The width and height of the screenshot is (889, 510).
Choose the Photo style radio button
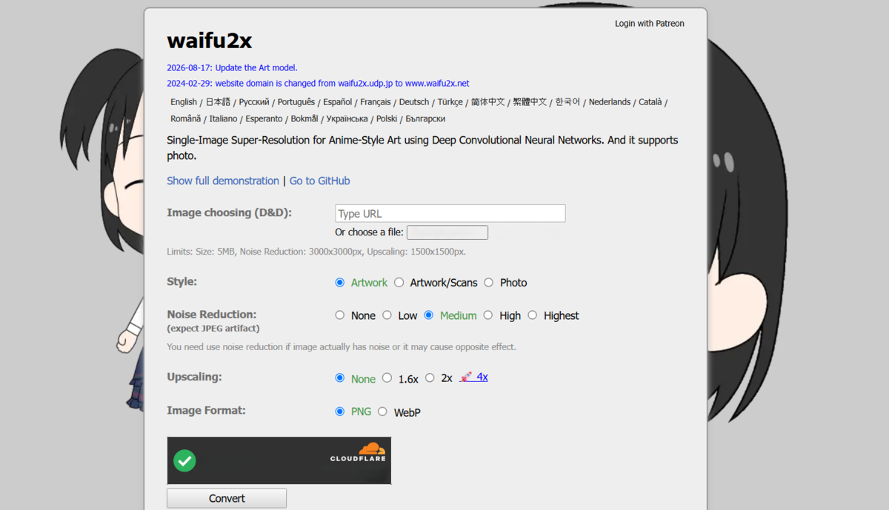[489, 282]
